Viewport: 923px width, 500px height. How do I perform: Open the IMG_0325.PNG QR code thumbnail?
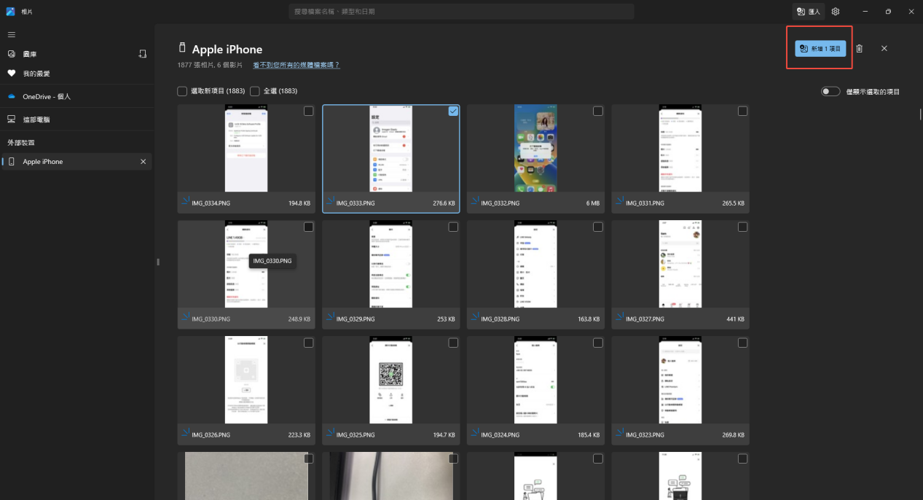pyautogui.click(x=391, y=380)
